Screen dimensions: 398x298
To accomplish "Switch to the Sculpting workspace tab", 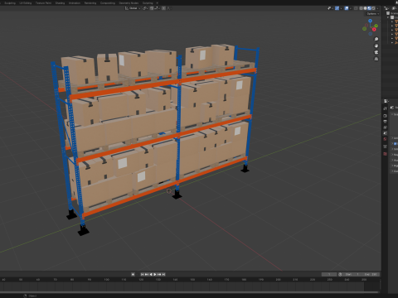I will 10,3.
